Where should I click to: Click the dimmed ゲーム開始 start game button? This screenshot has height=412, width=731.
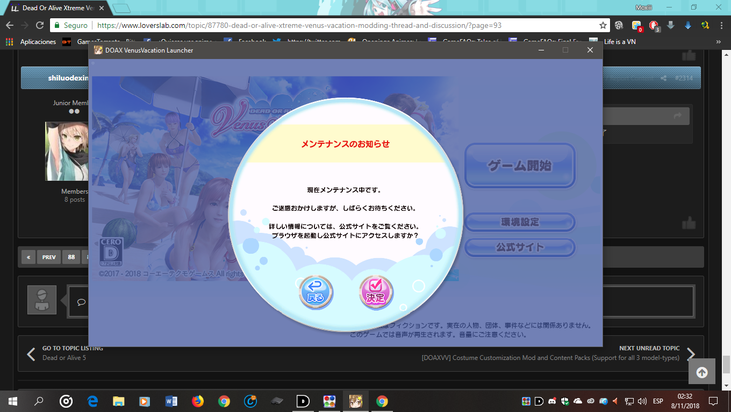[520, 165]
